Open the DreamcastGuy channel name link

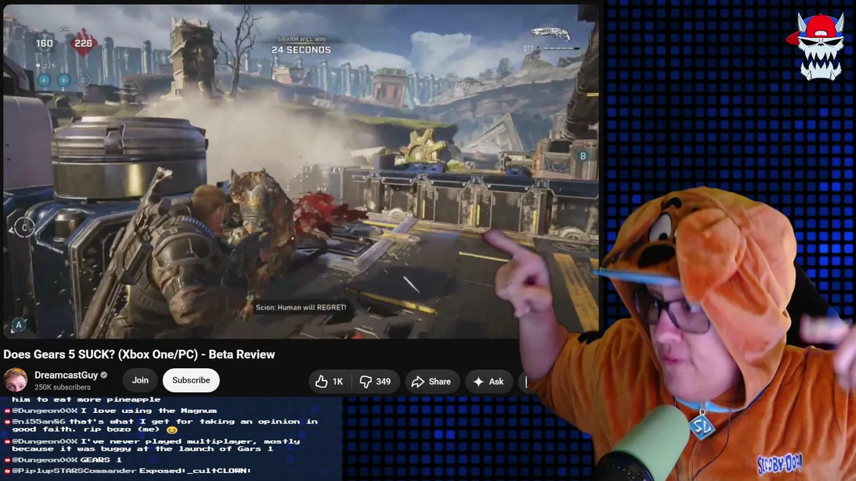[66, 375]
